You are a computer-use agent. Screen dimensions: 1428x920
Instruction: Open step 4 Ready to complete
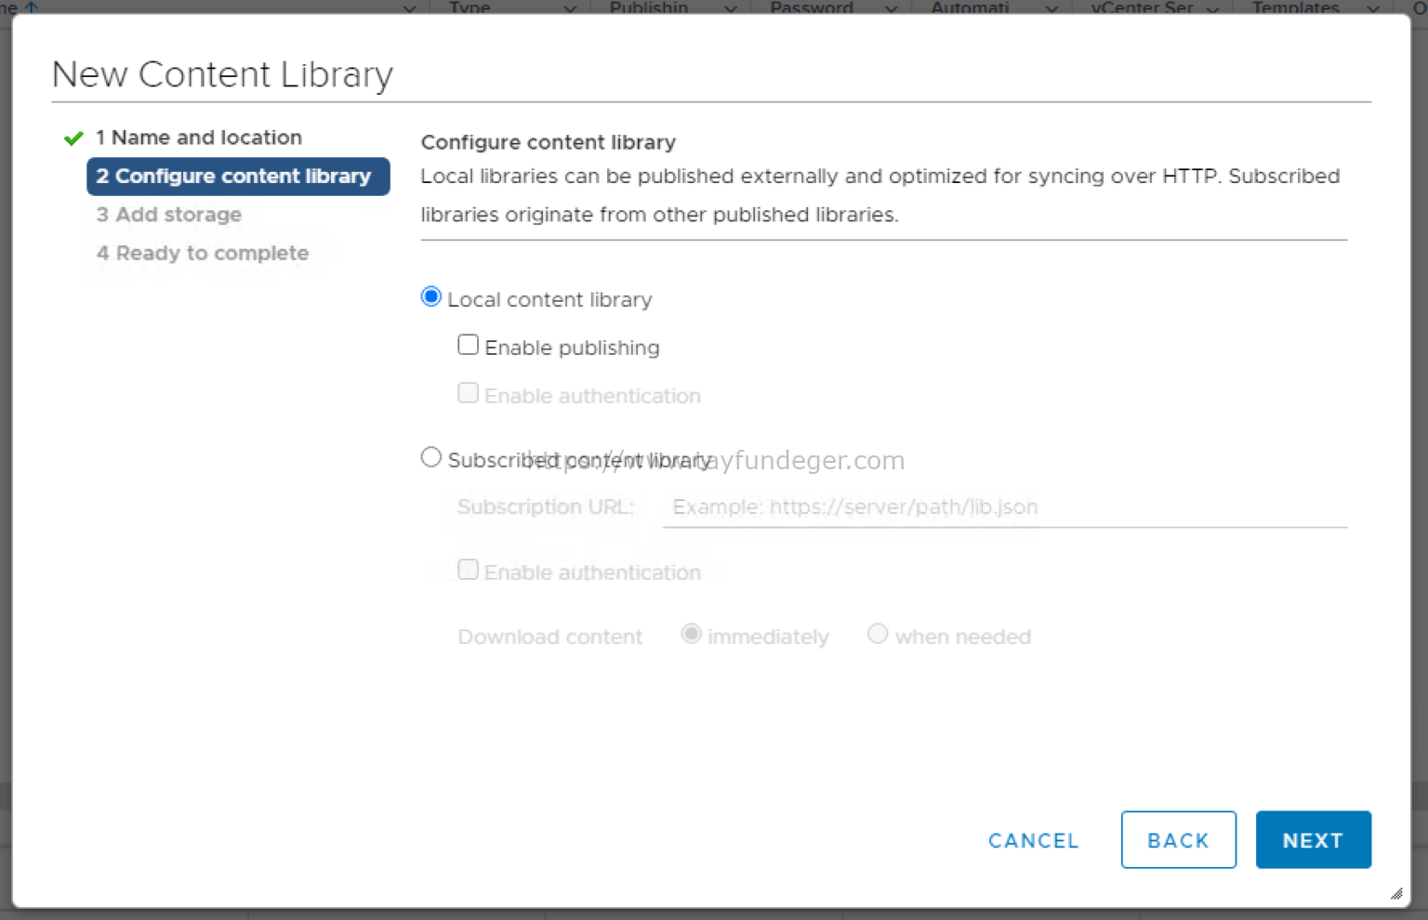pyautogui.click(x=203, y=254)
